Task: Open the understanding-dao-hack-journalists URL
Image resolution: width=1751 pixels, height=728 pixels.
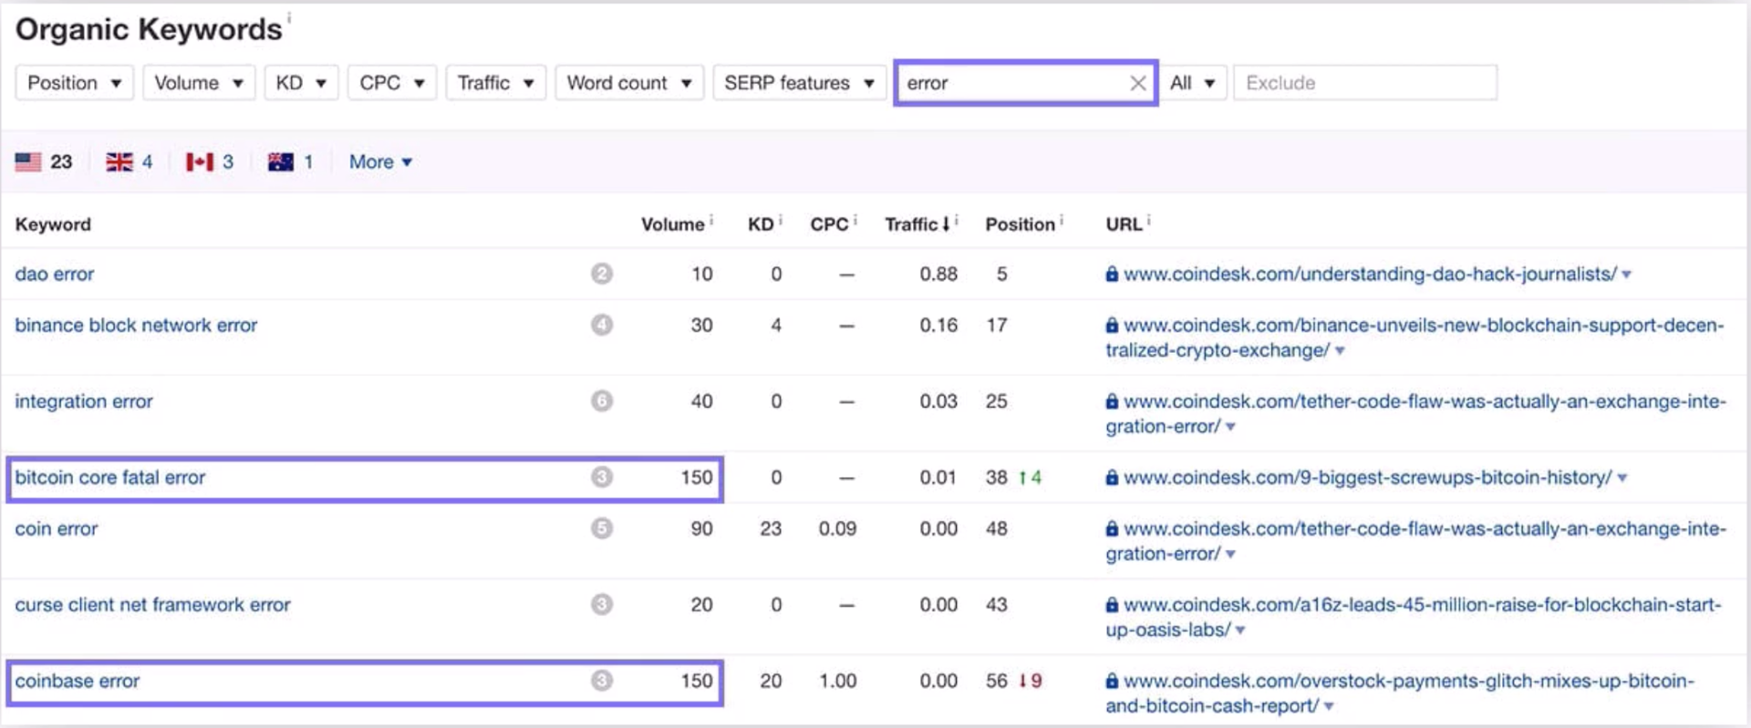Action: point(1369,274)
